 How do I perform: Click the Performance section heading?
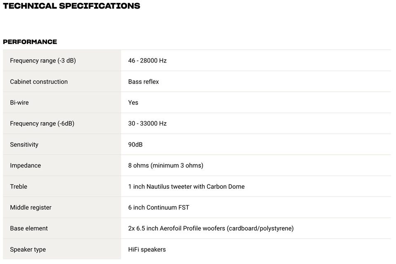[30, 42]
